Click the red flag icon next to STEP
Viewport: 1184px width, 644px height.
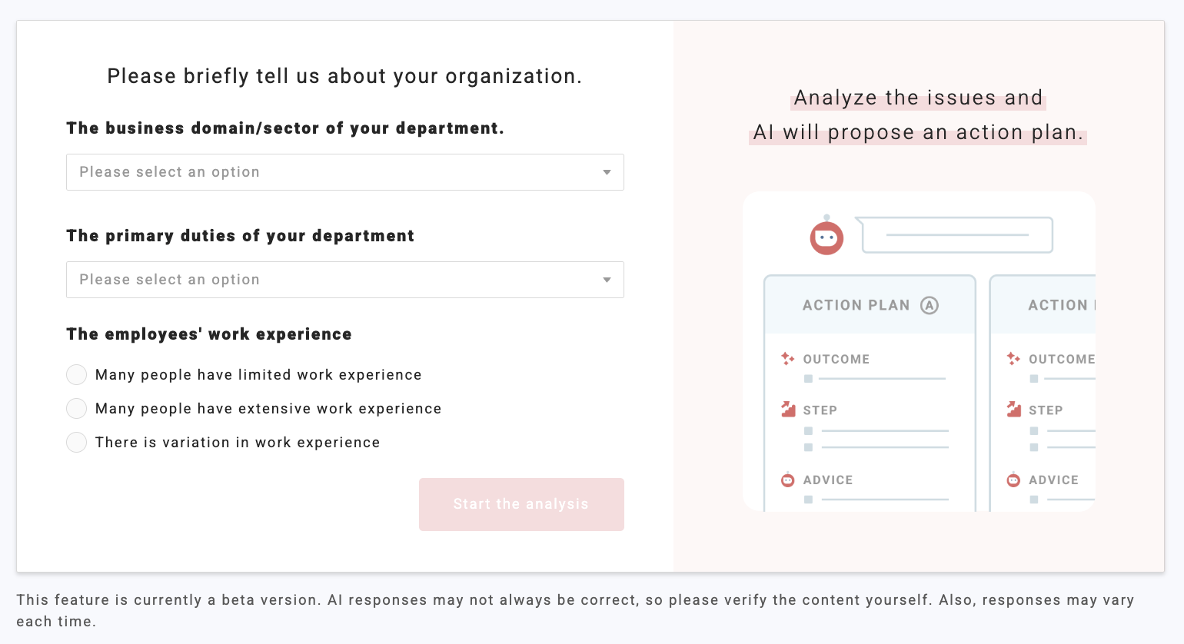click(788, 409)
